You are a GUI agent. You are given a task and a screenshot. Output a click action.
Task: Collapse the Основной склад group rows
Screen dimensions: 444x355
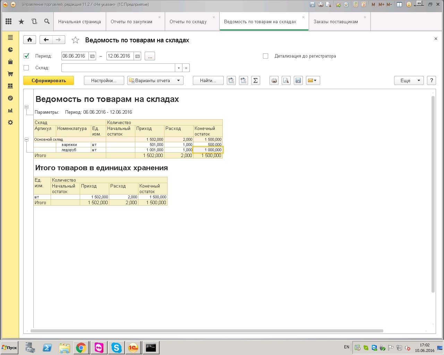[x=26, y=139]
